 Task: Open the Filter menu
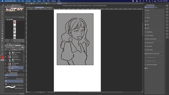click(x=48, y=1)
